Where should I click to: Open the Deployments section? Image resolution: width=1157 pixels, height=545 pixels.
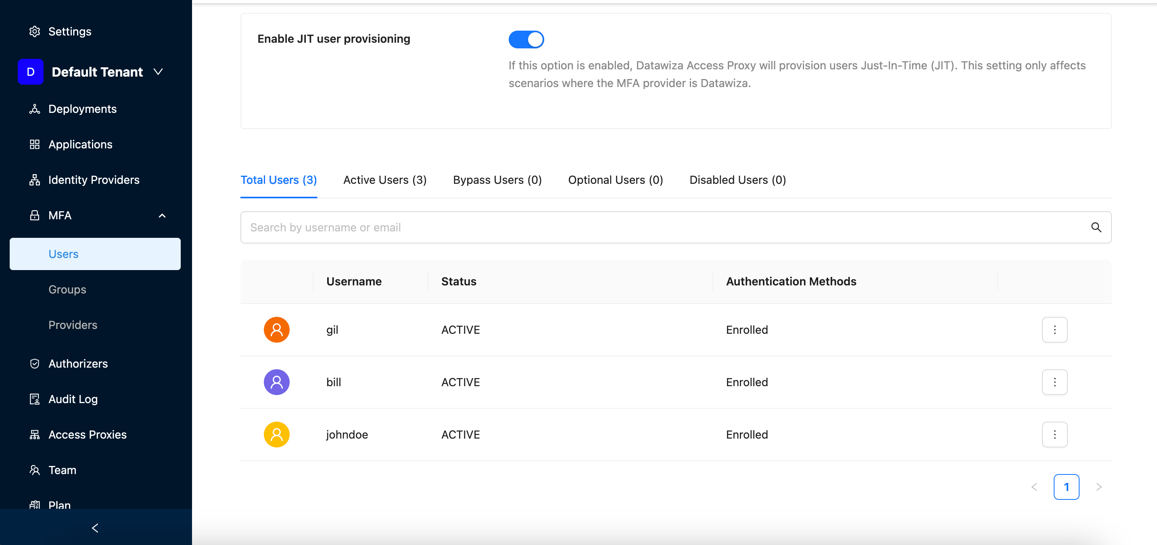tap(83, 109)
